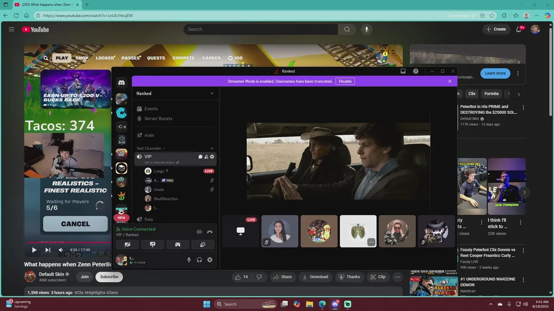Image resolution: width=554 pixels, height=311 pixels.
Task: Open Discord inbox icon in title bar
Action: point(403,71)
